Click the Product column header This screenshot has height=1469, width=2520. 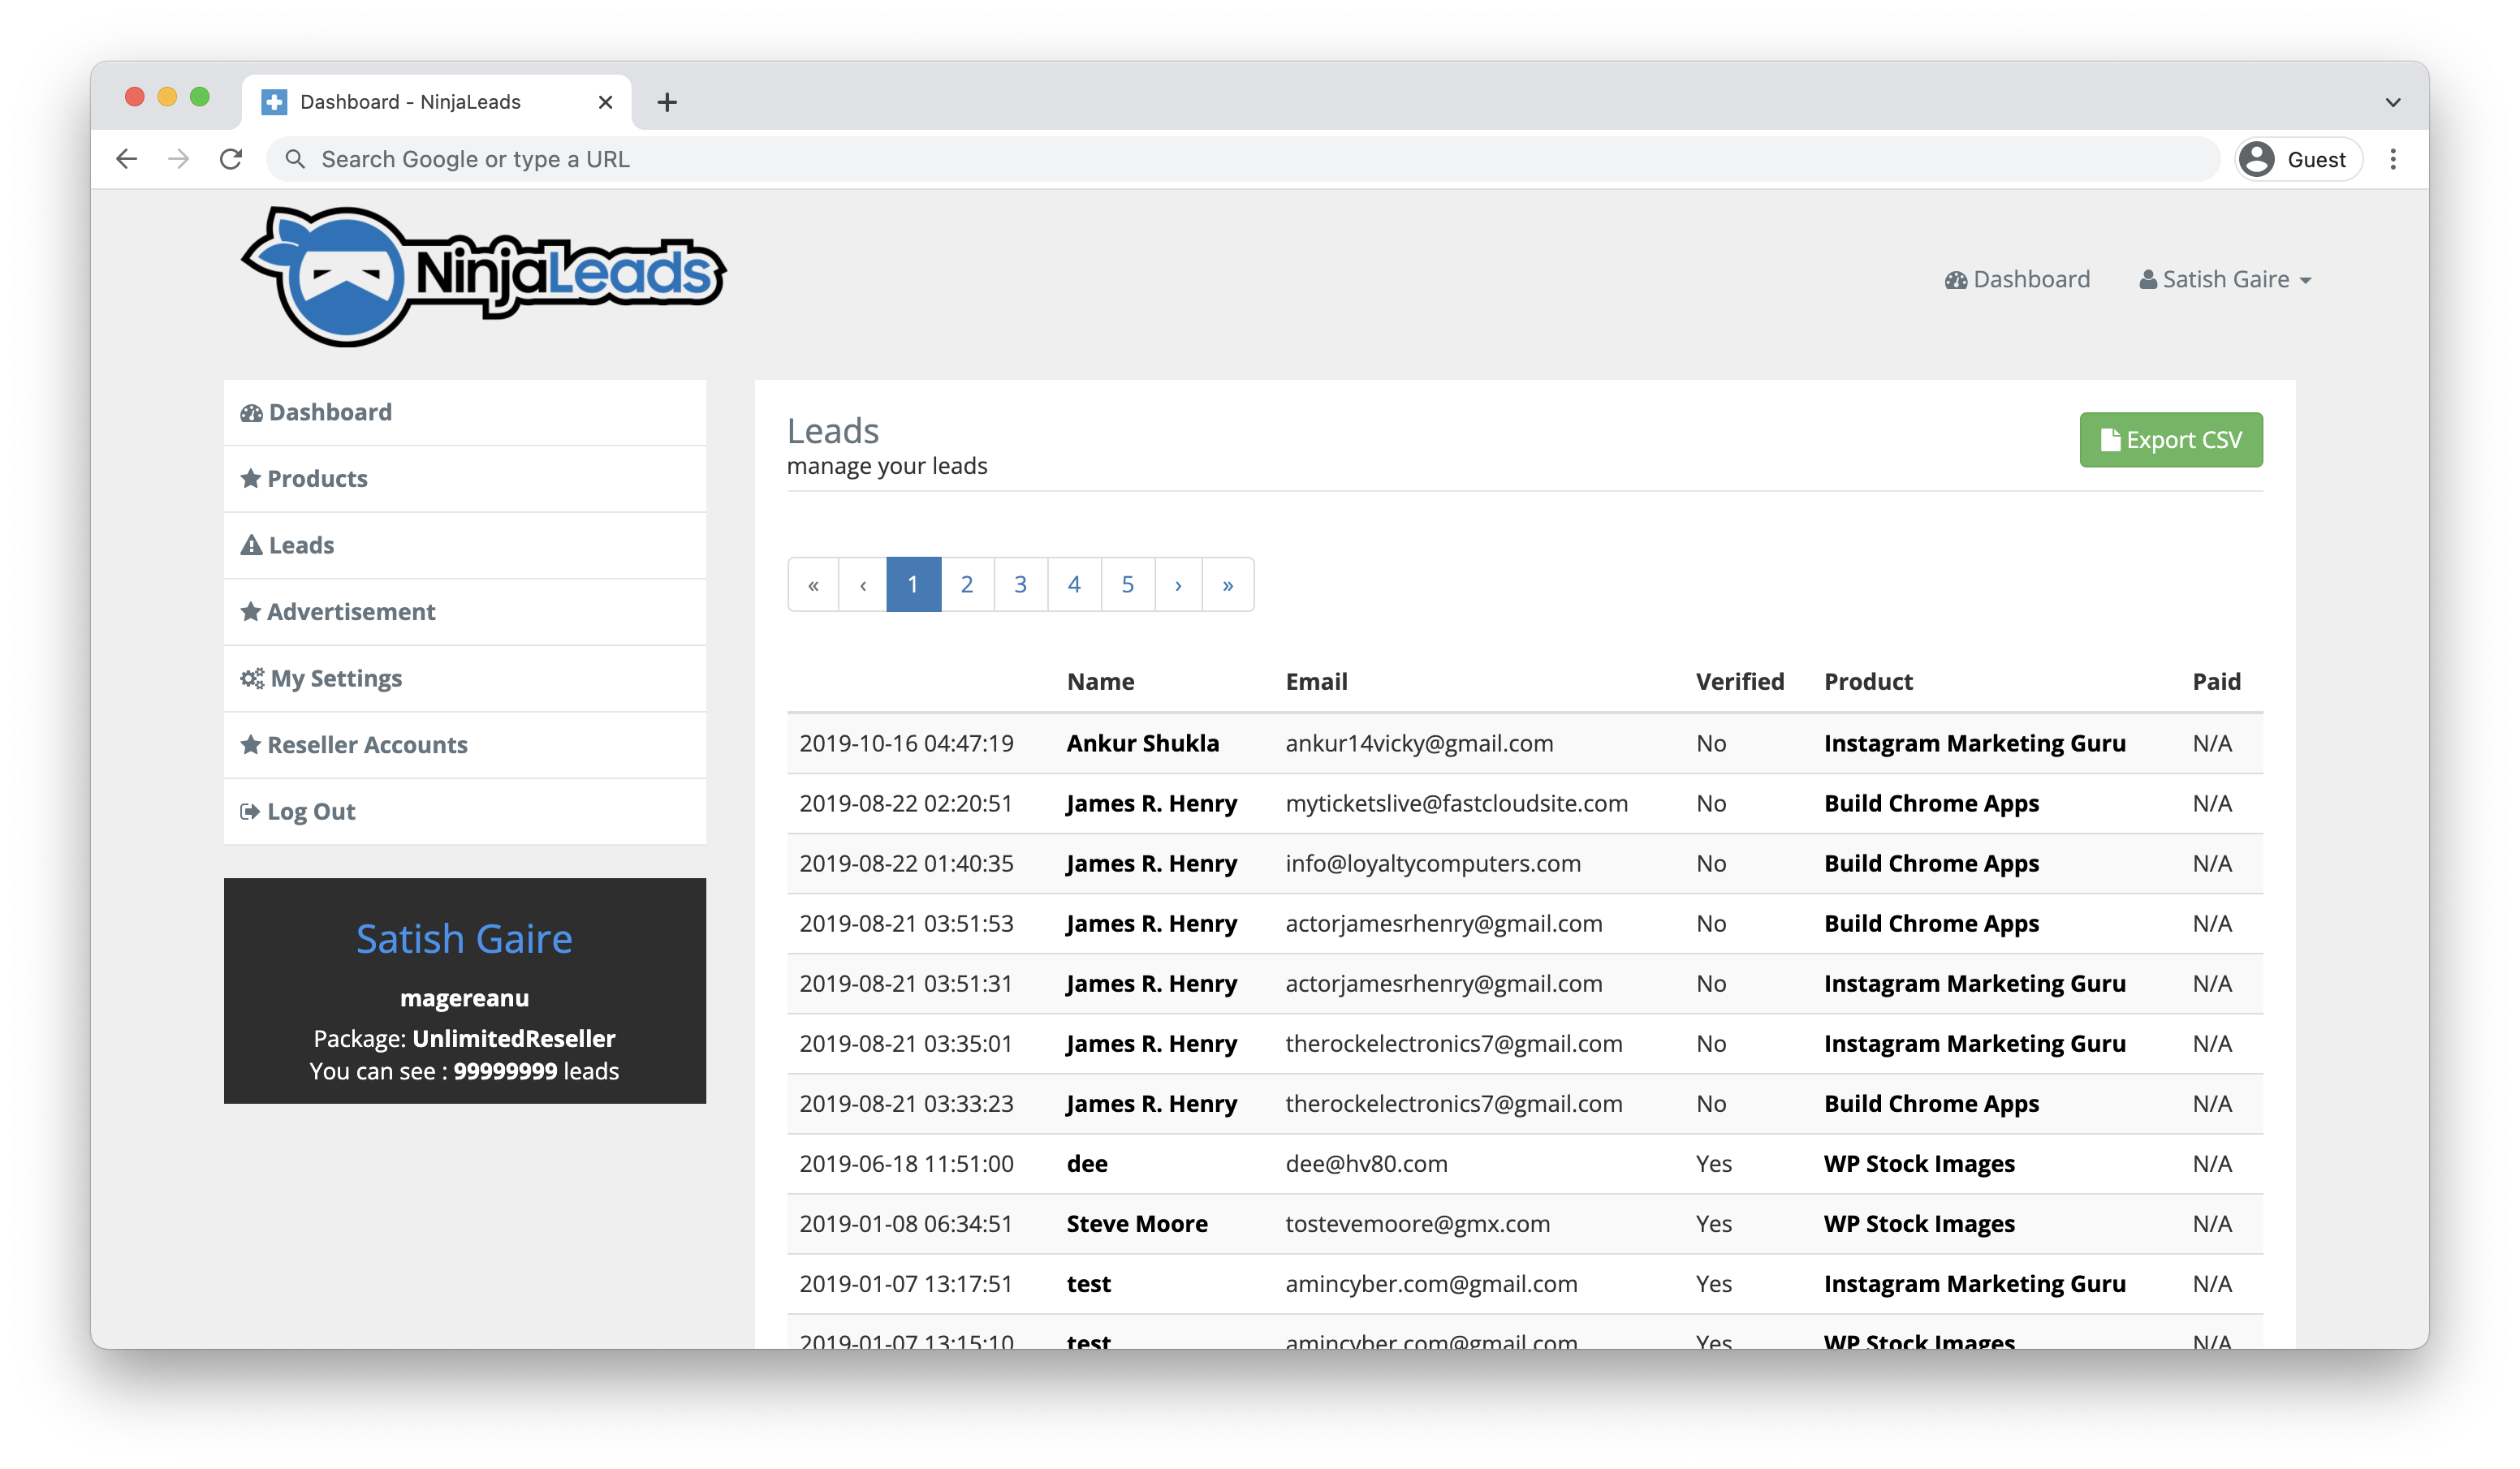click(x=1868, y=682)
